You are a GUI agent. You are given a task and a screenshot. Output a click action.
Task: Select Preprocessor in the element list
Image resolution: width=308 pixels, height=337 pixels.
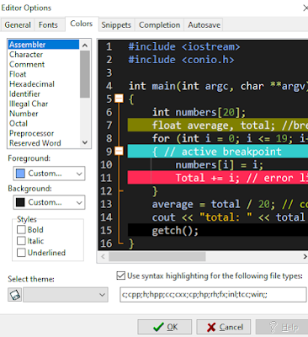[44, 133]
